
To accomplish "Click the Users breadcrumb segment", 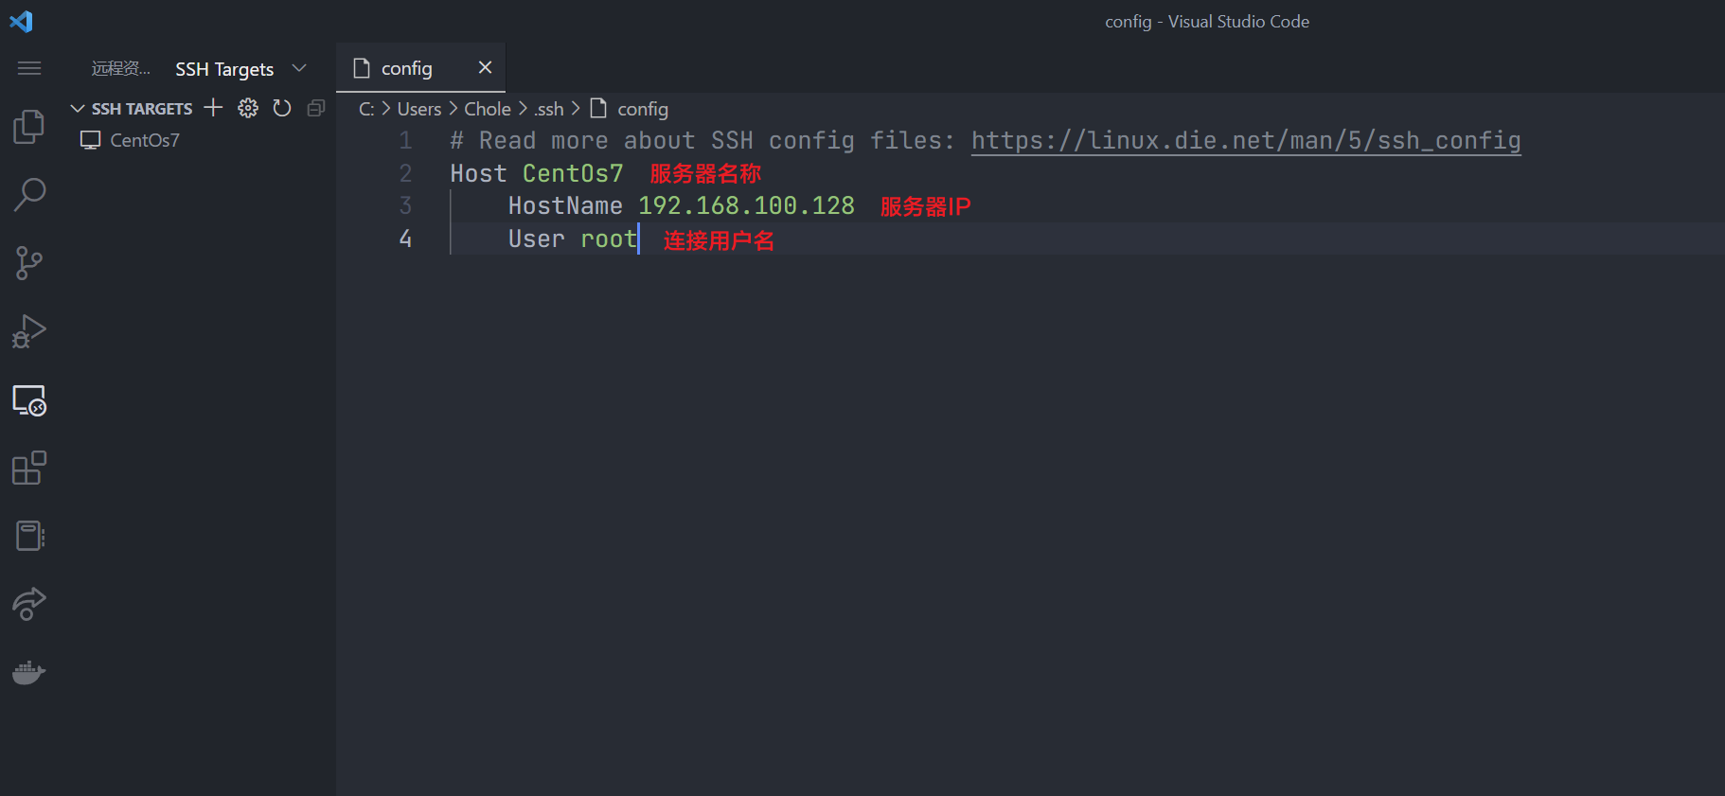I will click(418, 109).
